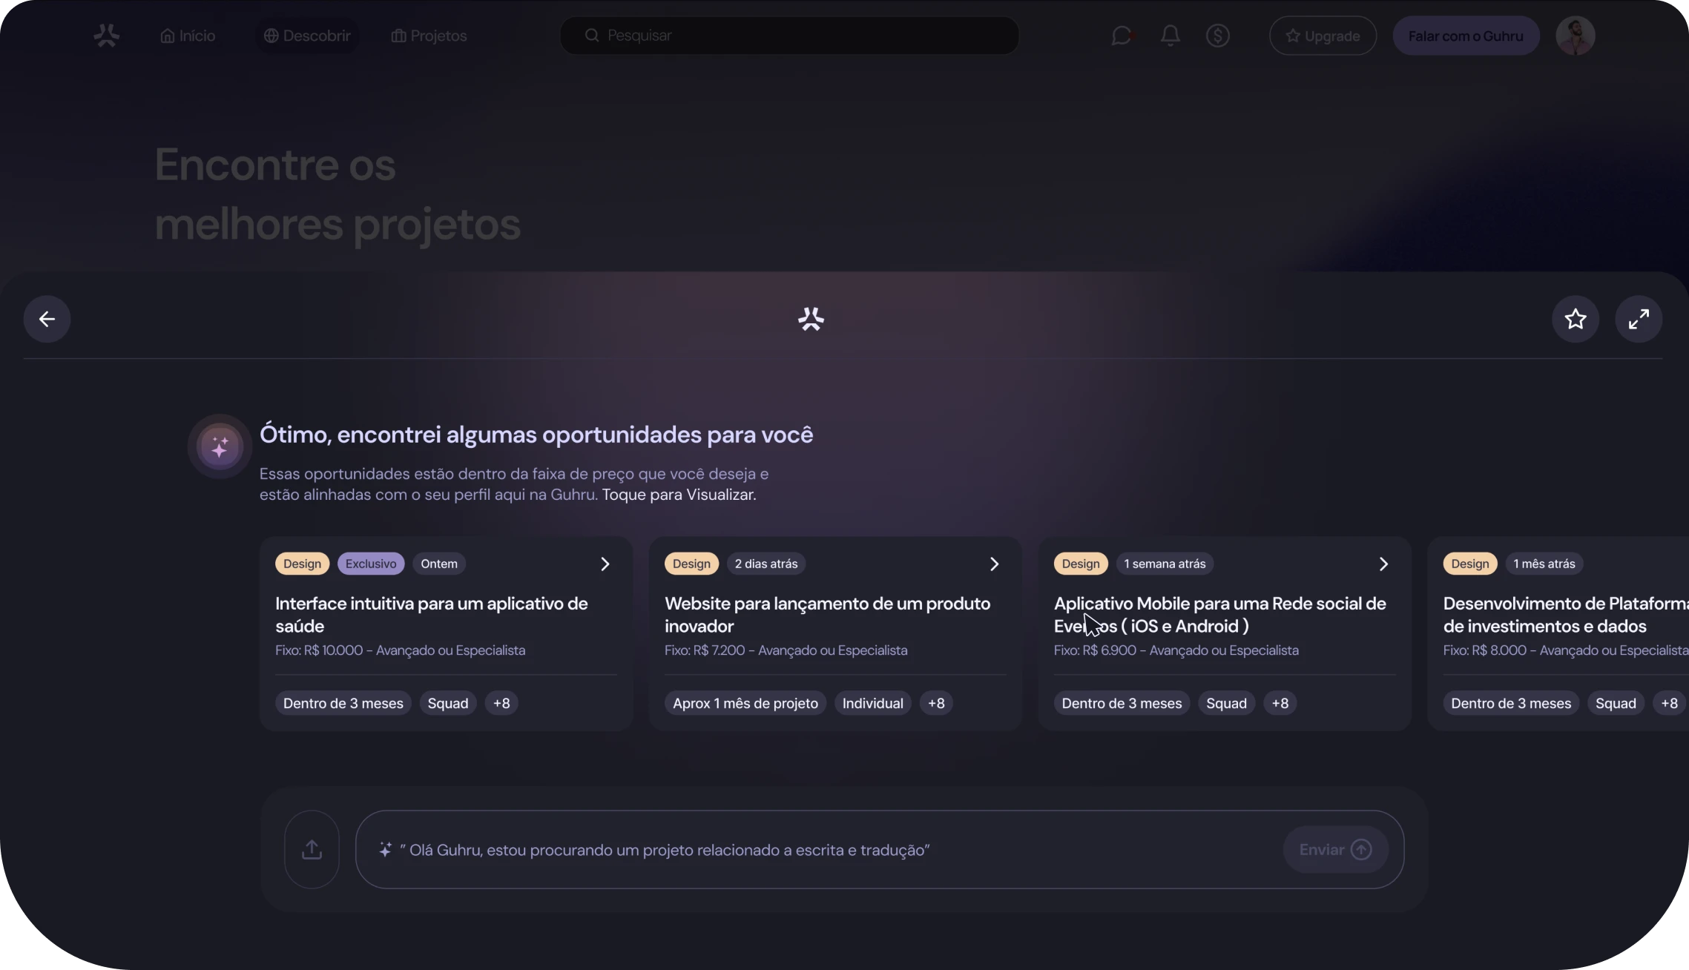Screen dimensions: 1689x970
Task: Click the Guhru message prompt input
Action: (816, 850)
